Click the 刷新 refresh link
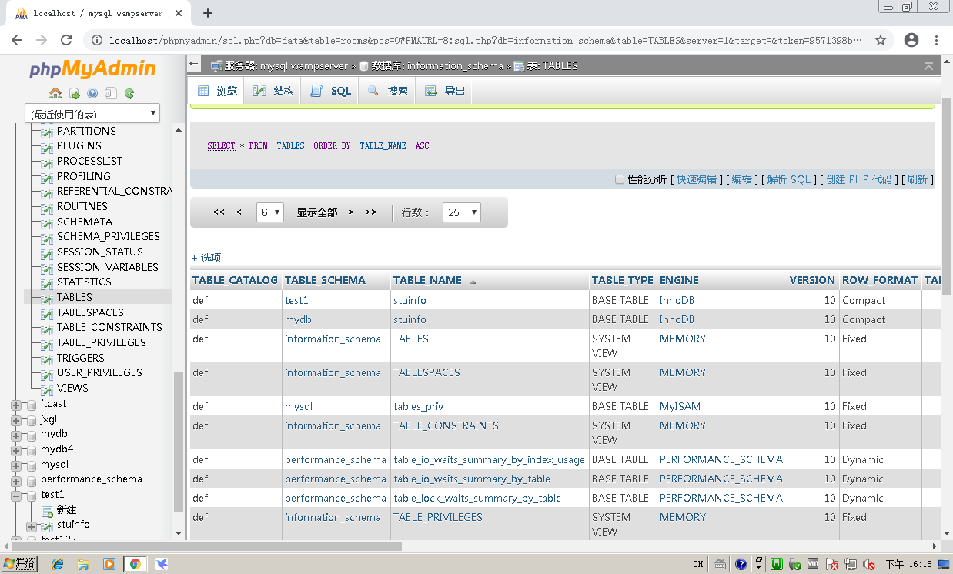953x574 pixels. [918, 179]
